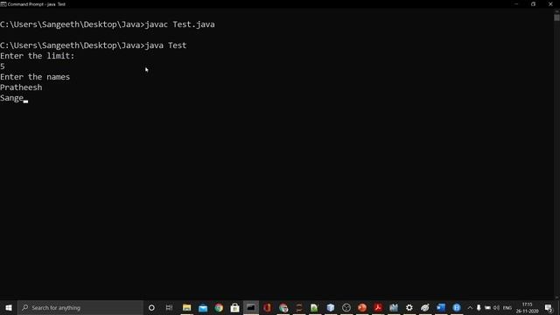Viewport: 560px width, 315px height.
Task: Click the ENG language indicator
Action: (x=507, y=308)
